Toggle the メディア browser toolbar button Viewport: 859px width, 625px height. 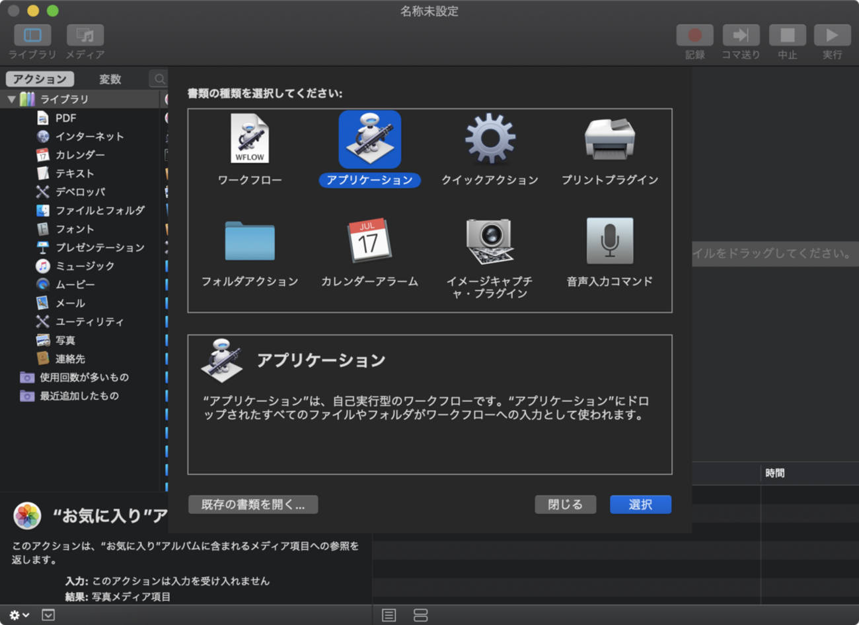click(x=85, y=35)
